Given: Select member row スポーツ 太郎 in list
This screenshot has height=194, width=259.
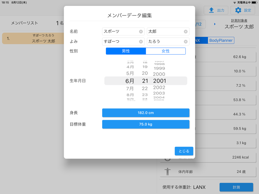Looking at the screenshot, I should click(x=33, y=38).
